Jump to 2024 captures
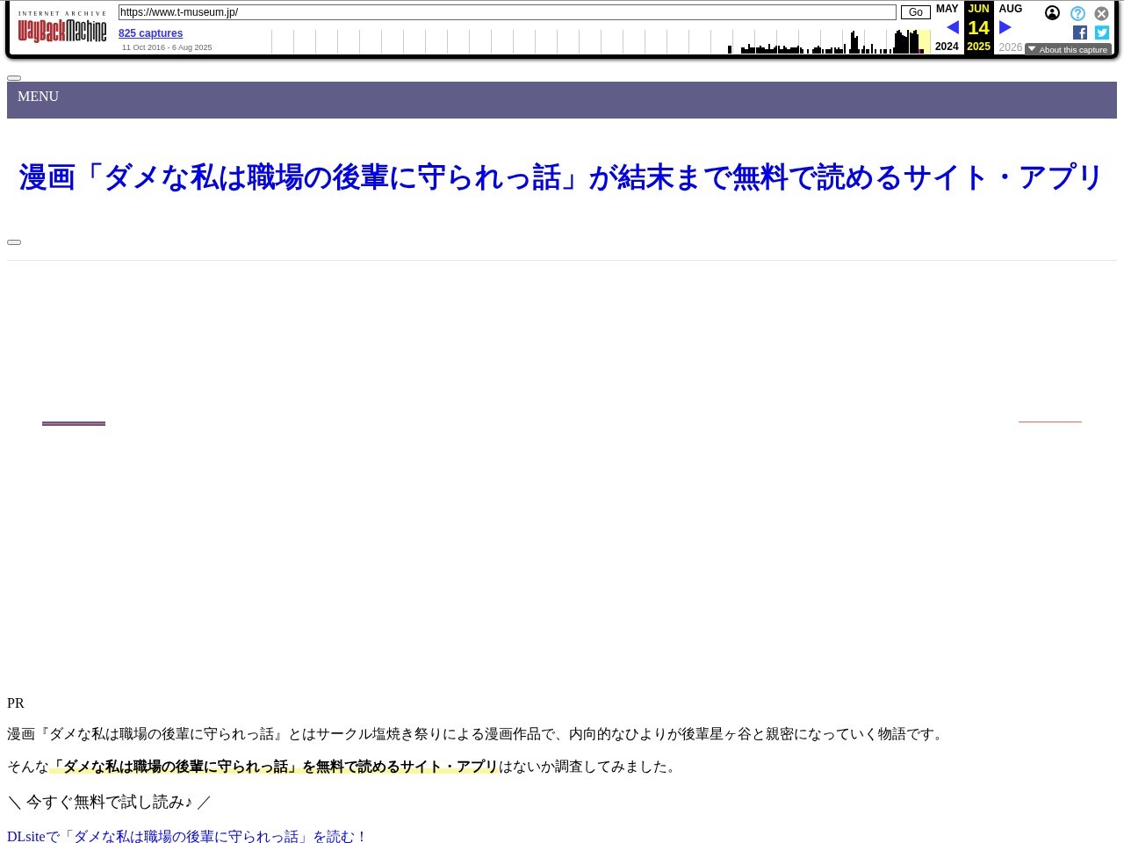 click(947, 47)
